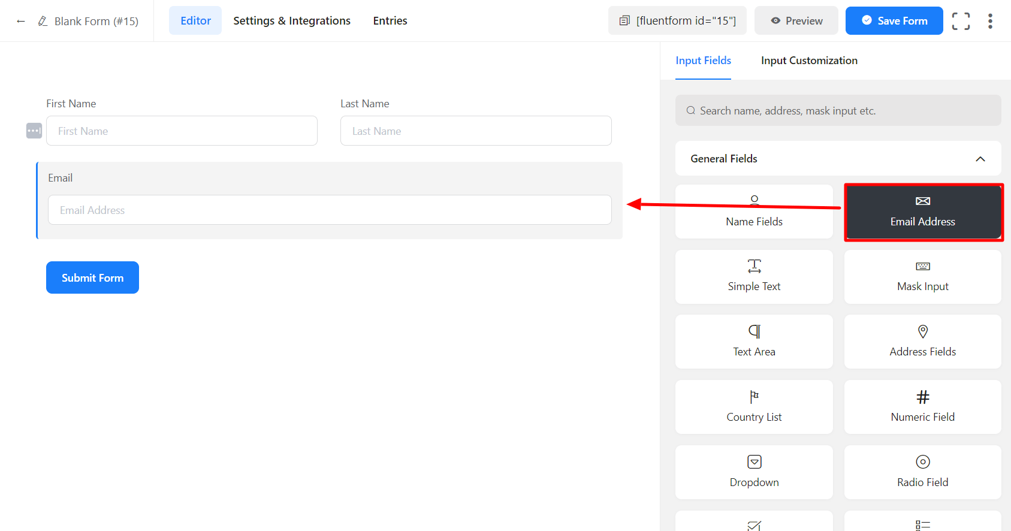The image size is (1011, 531).
Task: Click the fullscreen toggle icon
Action: click(x=961, y=21)
